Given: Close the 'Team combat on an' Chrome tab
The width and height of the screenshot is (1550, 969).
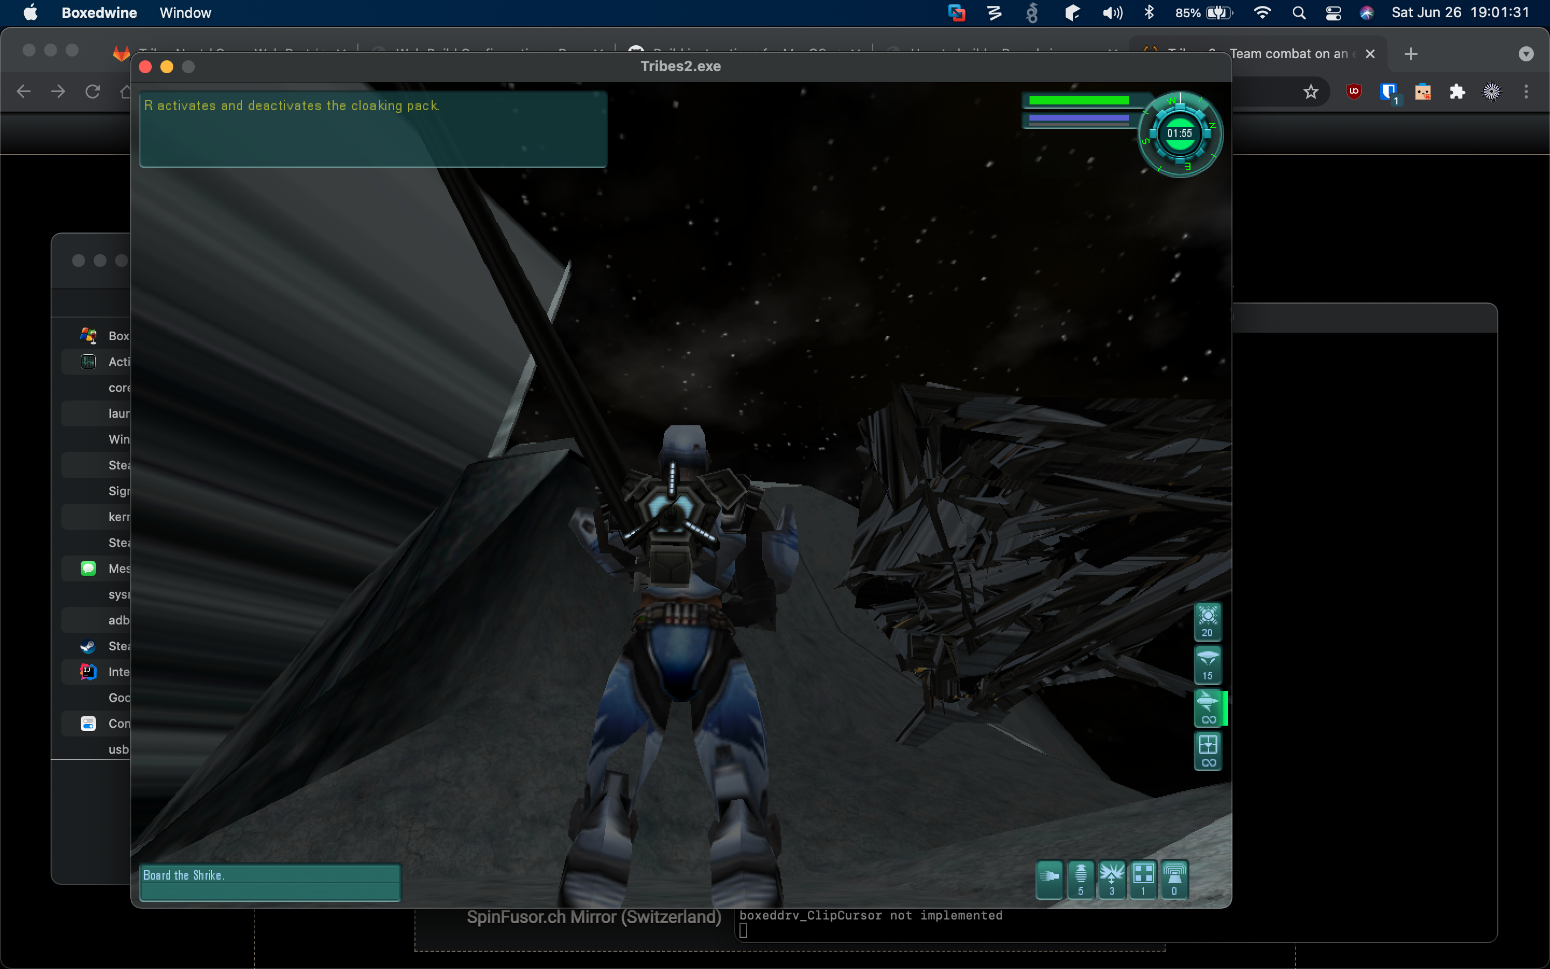Looking at the screenshot, I should tap(1370, 54).
